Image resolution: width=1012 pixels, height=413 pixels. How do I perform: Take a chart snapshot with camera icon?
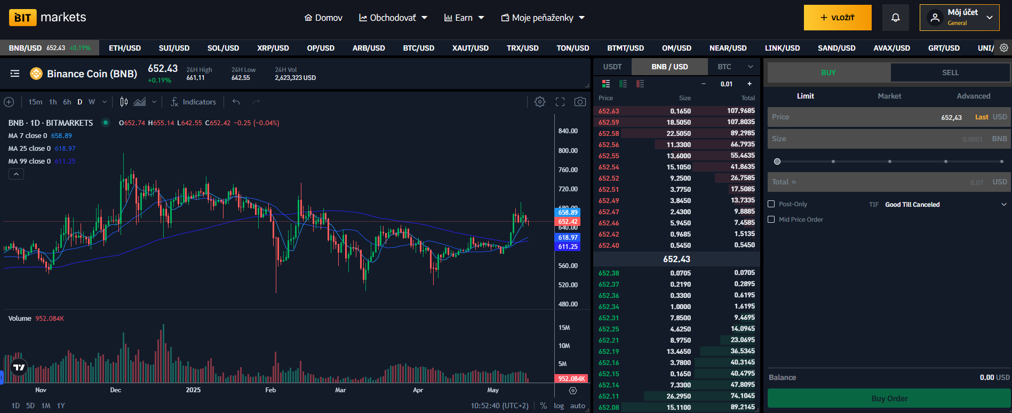pos(580,102)
